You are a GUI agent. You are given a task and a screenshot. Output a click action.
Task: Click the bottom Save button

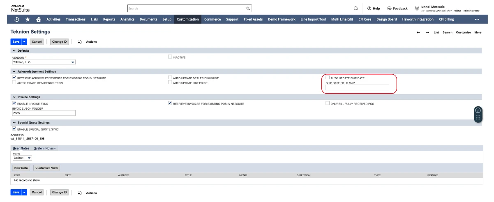pos(16,192)
